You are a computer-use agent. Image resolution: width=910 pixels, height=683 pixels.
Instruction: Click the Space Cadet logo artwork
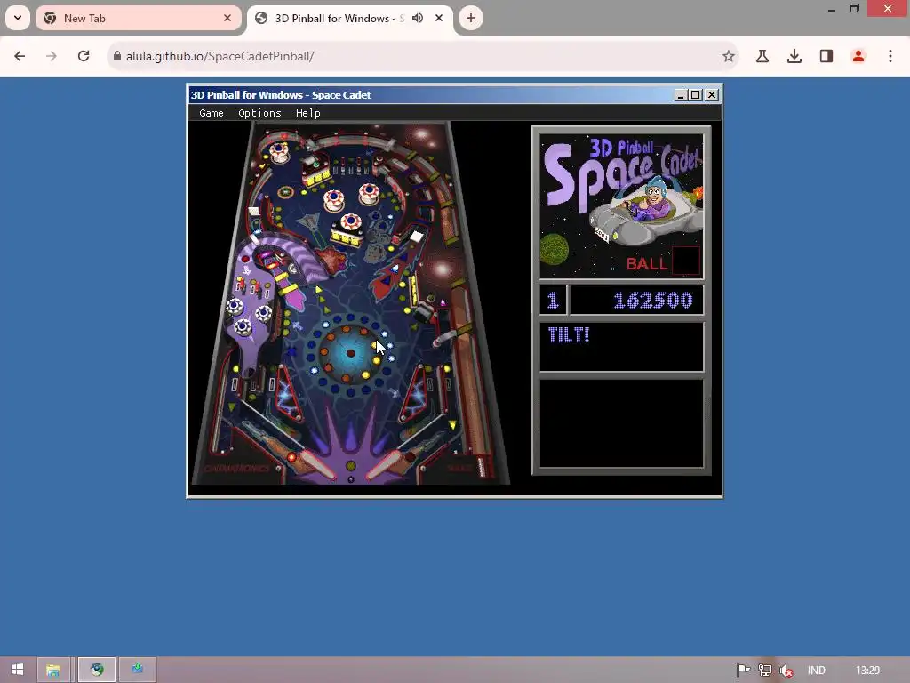621,206
